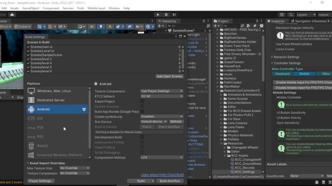
Task: Uncheck Scenes/level 5 in build list
Action: (x=28, y=67)
